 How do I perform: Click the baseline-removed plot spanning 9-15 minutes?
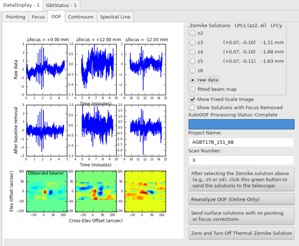(x=145, y=130)
